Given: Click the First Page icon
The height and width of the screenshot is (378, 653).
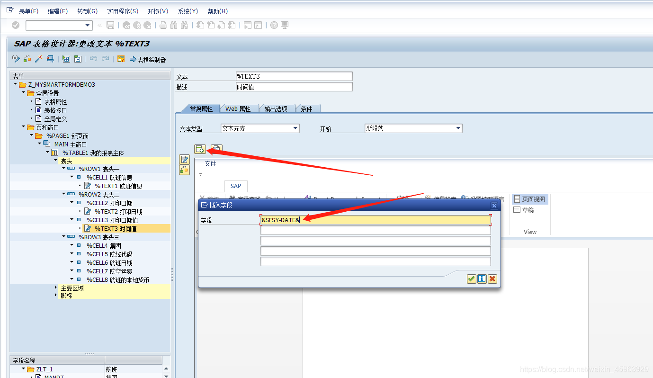Looking at the screenshot, I should (x=200, y=26).
